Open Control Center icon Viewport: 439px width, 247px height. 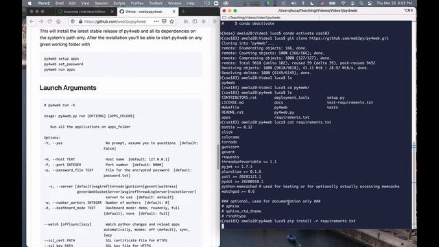click(370, 3)
